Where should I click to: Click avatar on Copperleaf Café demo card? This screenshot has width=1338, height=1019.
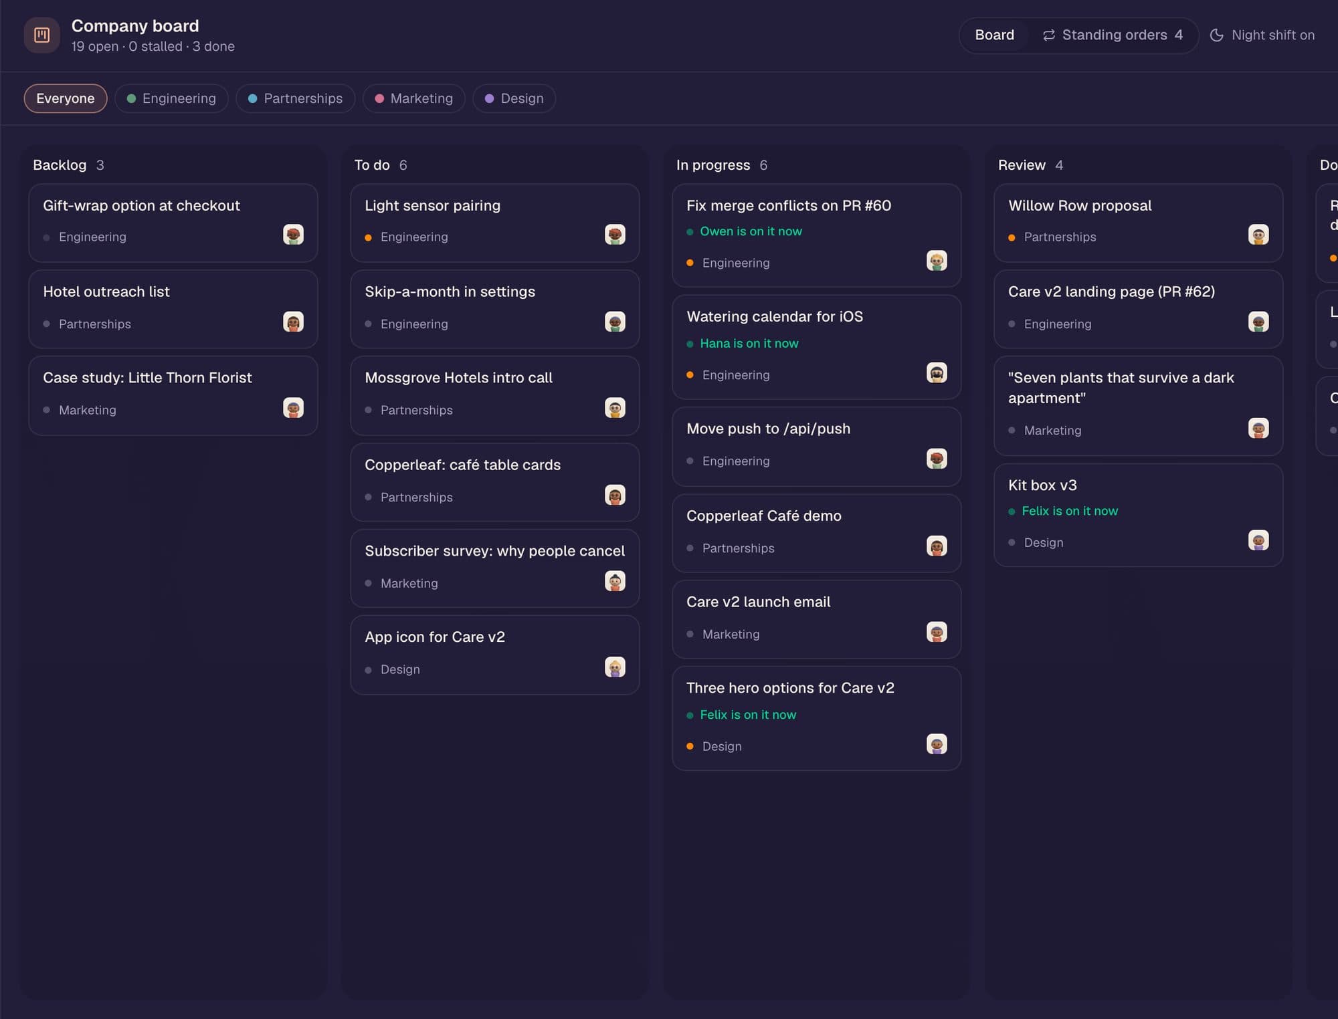point(937,546)
